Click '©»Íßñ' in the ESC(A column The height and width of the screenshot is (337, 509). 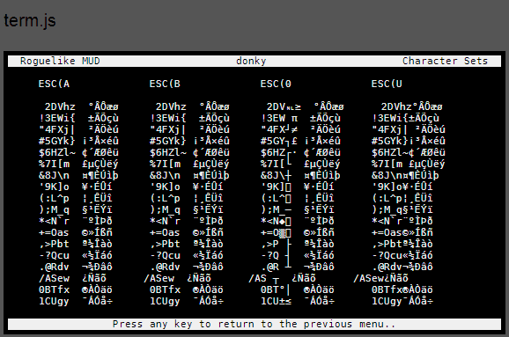[x=97, y=232]
